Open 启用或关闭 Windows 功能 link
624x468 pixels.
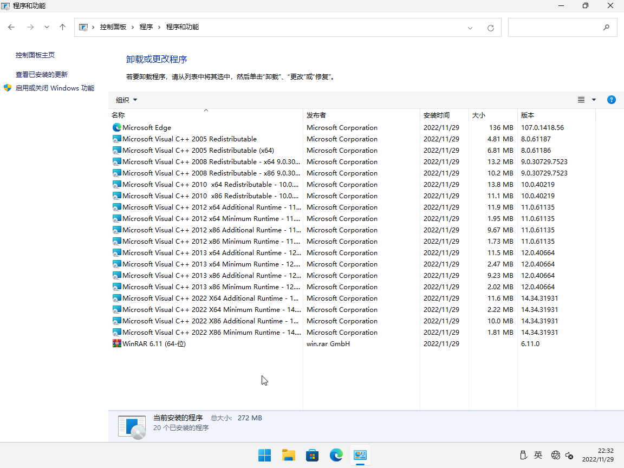(55, 88)
